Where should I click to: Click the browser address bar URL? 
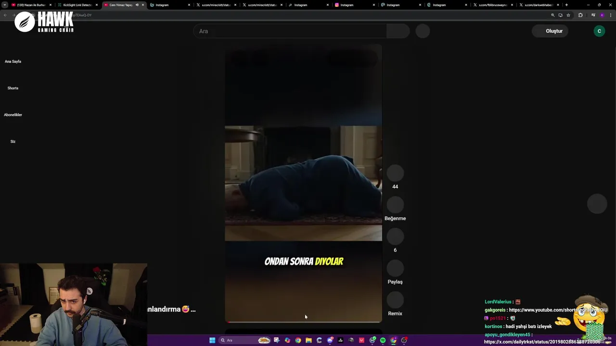click(289, 15)
